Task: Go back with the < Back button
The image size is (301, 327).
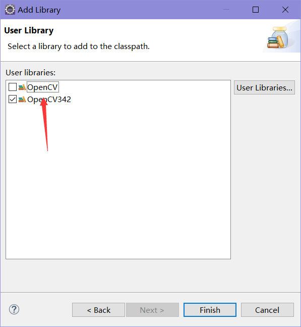Action: pyautogui.click(x=99, y=310)
